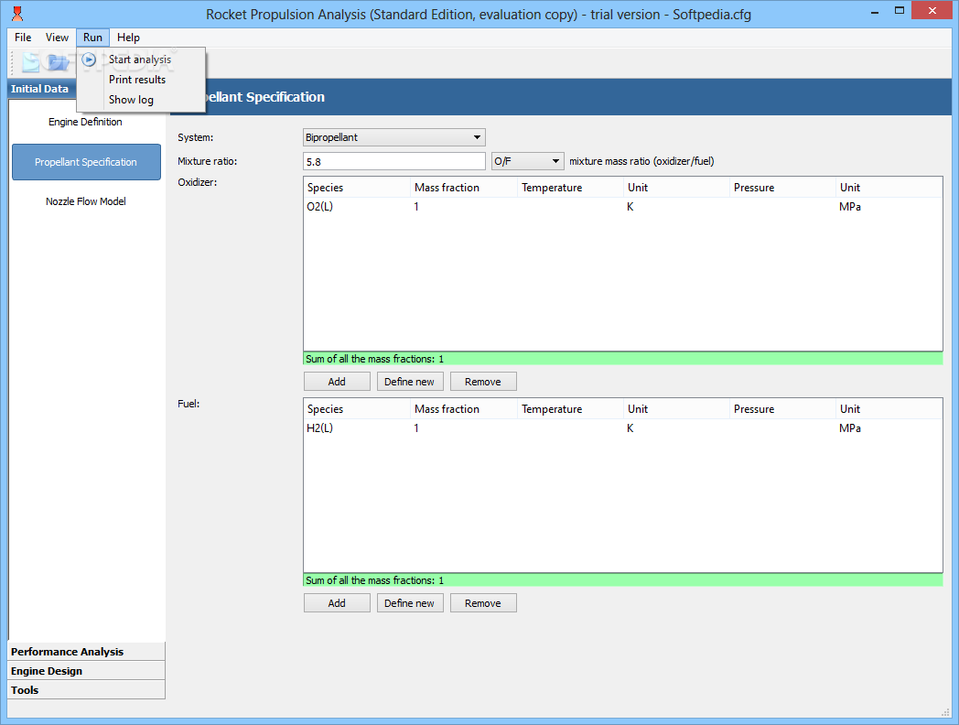The width and height of the screenshot is (959, 725).
Task: Click the Fuel mass fractions sum bar
Action: pyautogui.click(x=622, y=580)
